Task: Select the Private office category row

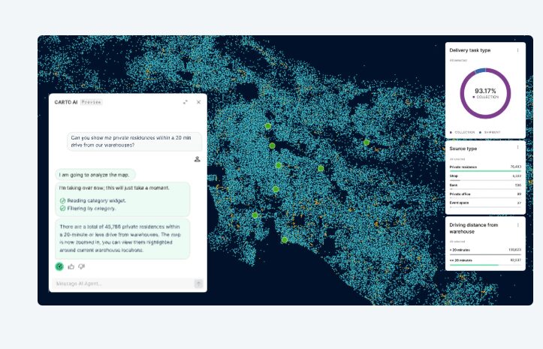Action: 485,194
